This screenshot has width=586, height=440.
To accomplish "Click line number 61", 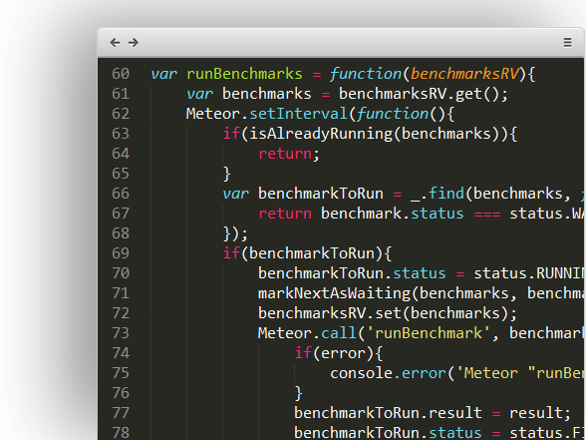I will pyautogui.click(x=121, y=94).
